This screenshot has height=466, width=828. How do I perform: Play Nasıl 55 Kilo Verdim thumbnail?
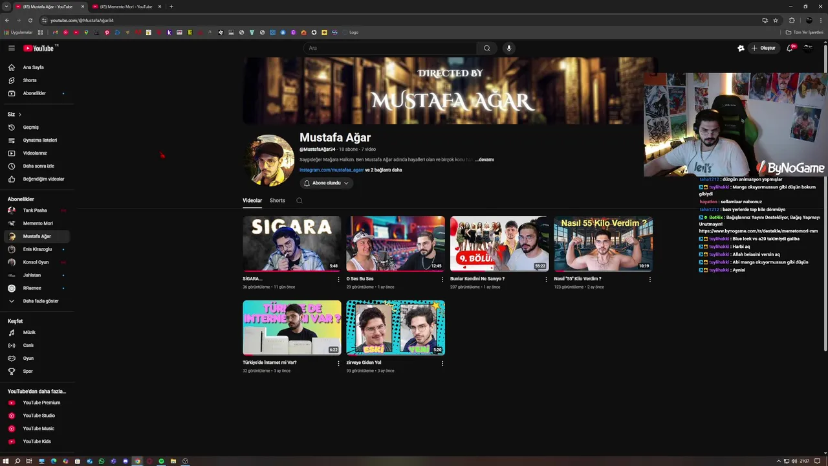603,243
